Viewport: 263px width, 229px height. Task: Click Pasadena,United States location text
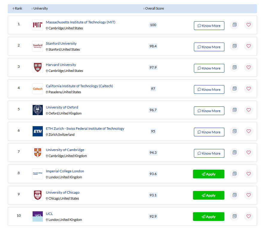click(x=65, y=92)
